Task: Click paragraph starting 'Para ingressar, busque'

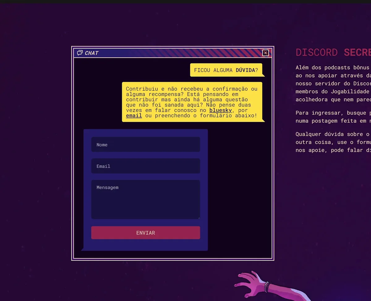Action: (333, 117)
